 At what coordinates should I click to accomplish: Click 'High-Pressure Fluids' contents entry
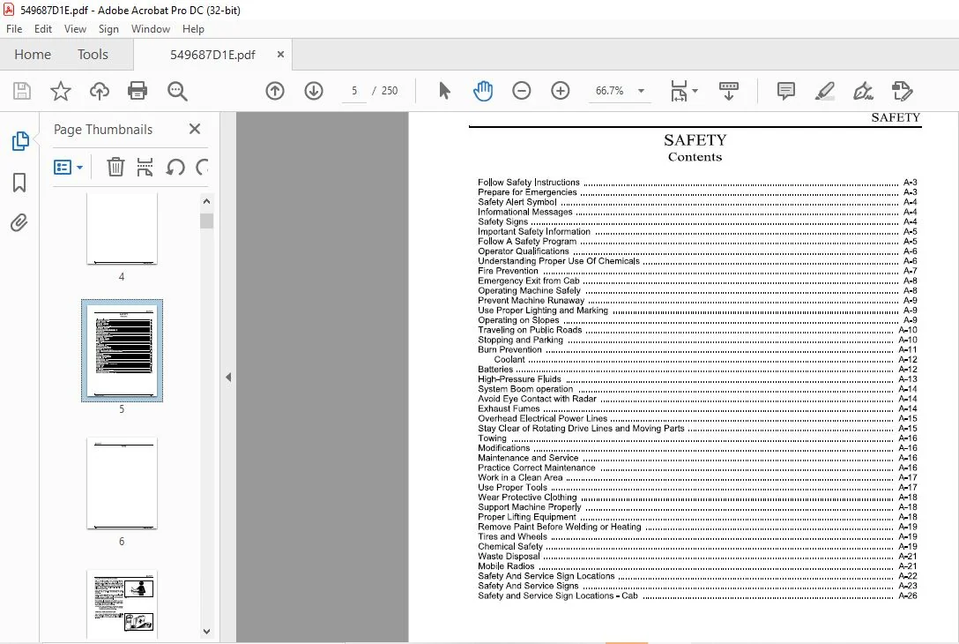(x=519, y=379)
